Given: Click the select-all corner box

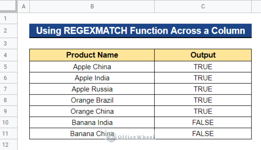Looking at the screenshot, I should [8, 6].
